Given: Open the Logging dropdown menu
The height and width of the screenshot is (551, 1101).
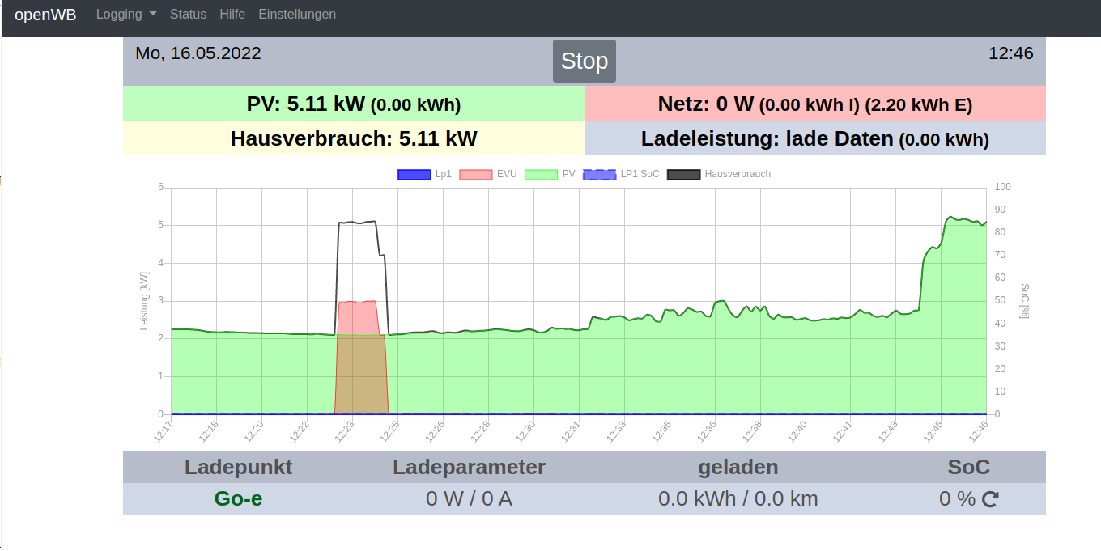Looking at the screenshot, I should [x=126, y=15].
